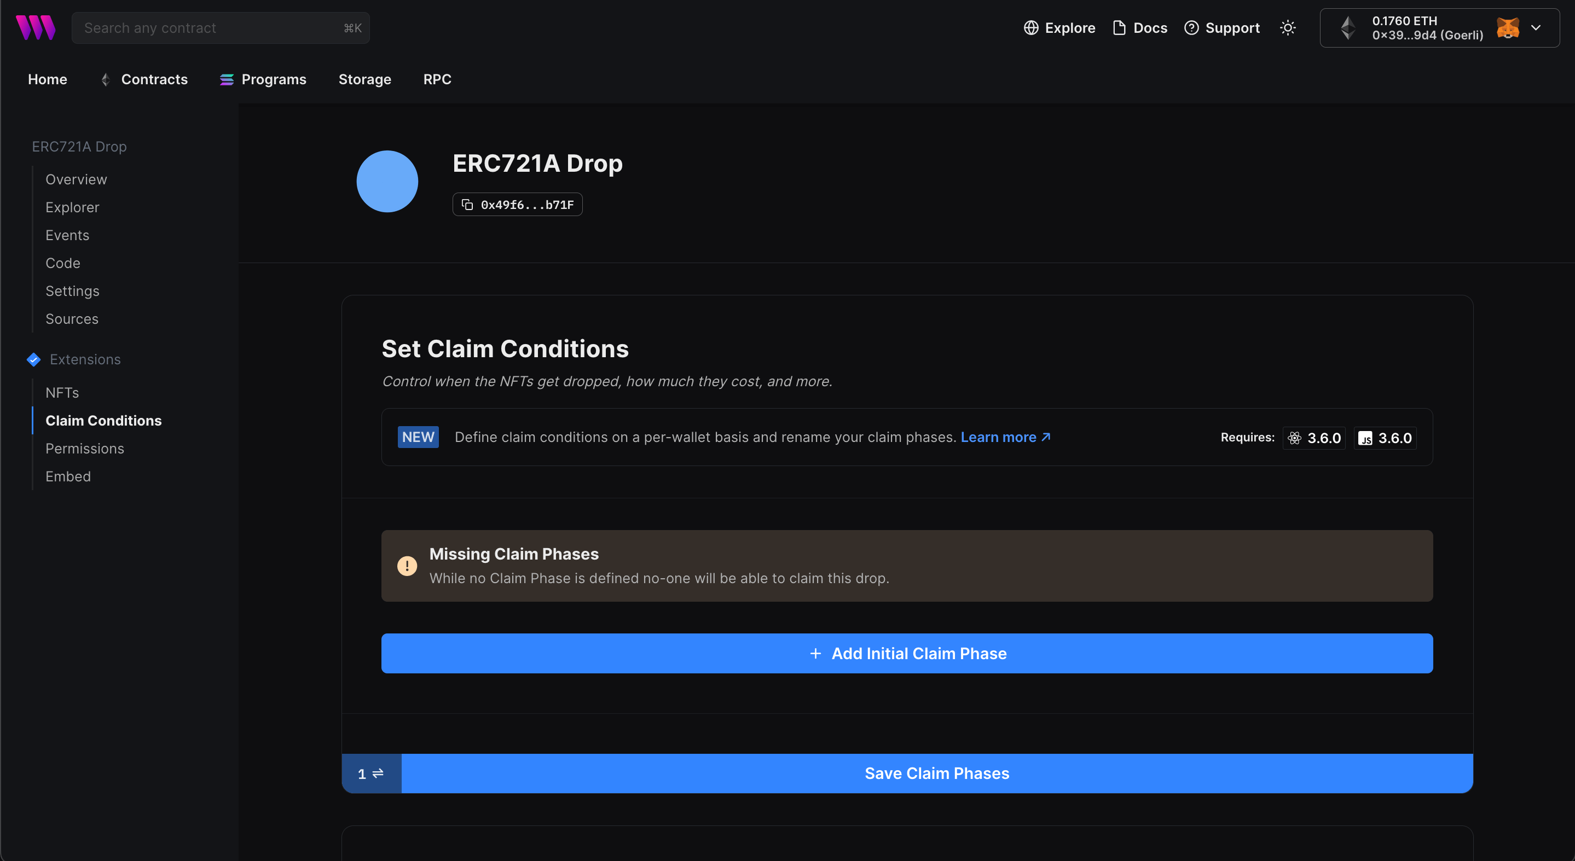Click Save Claim Phases button
This screenshot has height=861, width=1575.
click(x=936, y=773)
